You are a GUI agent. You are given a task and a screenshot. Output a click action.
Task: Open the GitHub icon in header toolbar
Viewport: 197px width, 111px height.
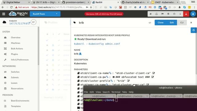point(174,14)
